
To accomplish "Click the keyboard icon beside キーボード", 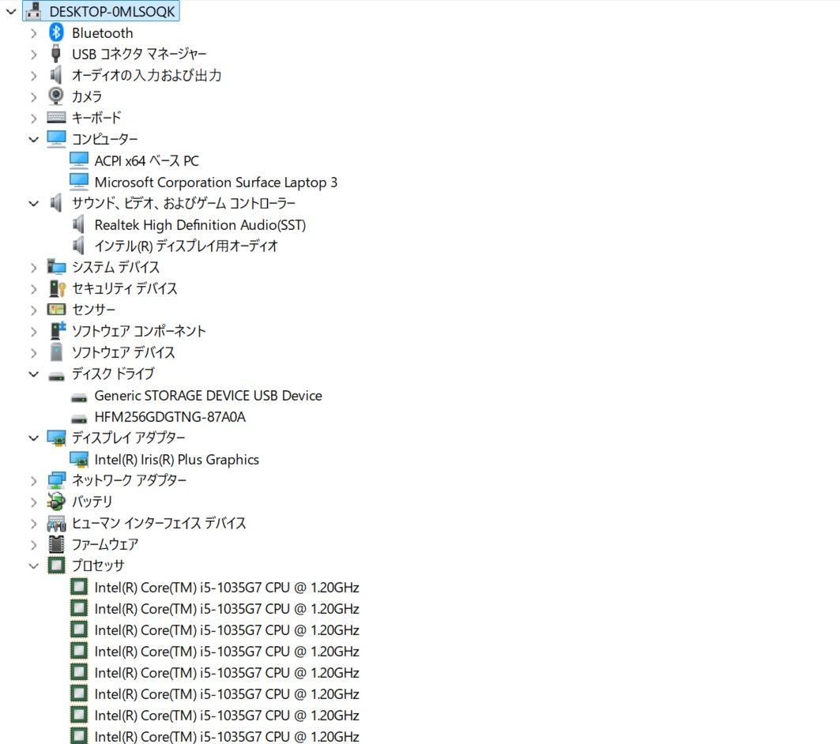I will pyautogui.click(x=56, y=117).
